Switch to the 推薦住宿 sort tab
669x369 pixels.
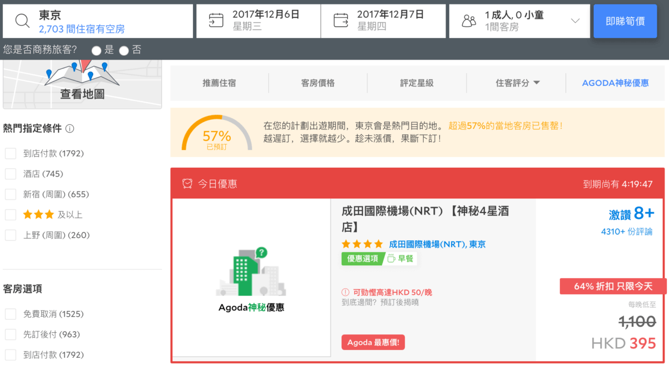coord(219,83)
